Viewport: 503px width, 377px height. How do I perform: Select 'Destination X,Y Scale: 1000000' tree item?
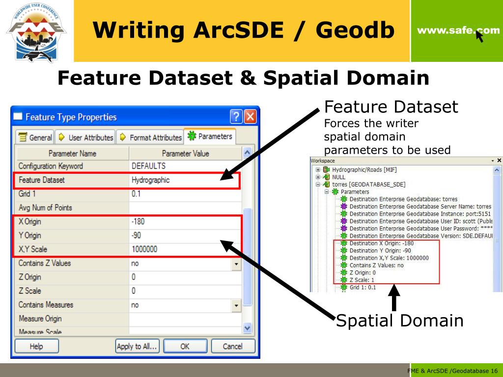point(389,258)
